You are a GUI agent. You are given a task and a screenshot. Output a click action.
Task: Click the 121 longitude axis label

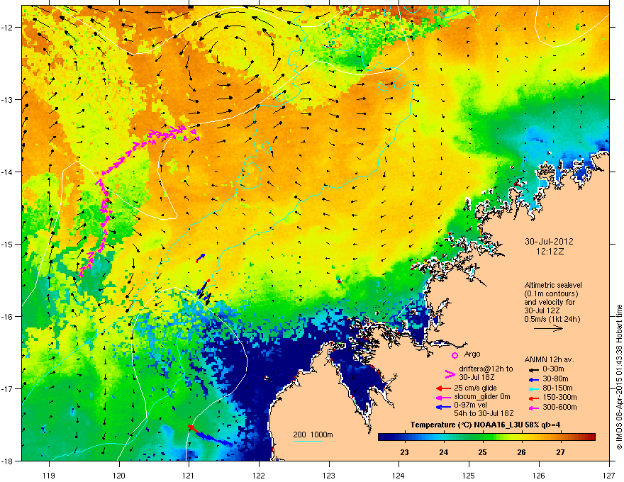[189, 475]
